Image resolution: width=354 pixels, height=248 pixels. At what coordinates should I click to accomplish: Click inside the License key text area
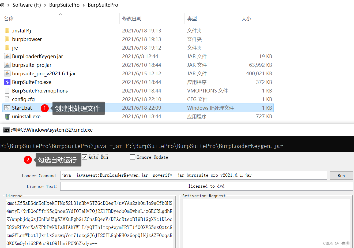[89, 223]
